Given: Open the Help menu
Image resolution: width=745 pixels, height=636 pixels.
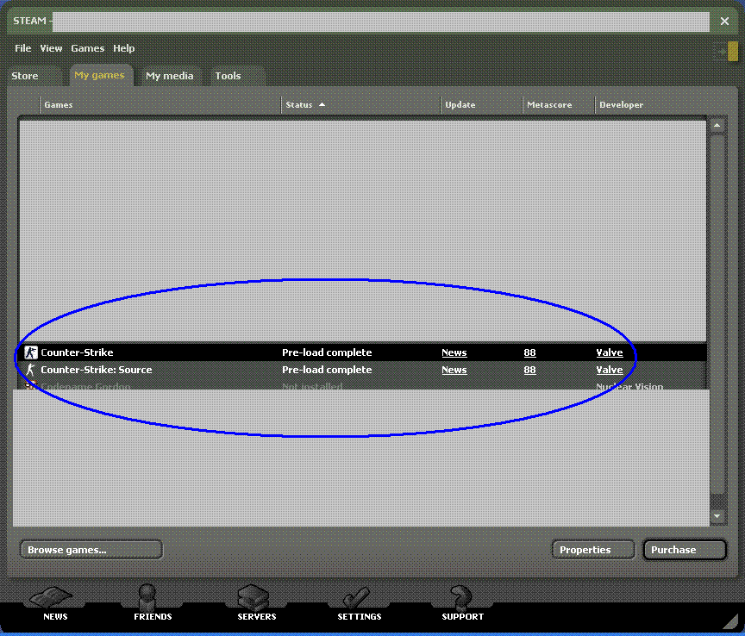Looking at the screenshot, I should click(123, 48).
